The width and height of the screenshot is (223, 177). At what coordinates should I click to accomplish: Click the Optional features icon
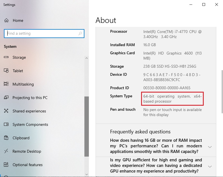coord(6,165)
